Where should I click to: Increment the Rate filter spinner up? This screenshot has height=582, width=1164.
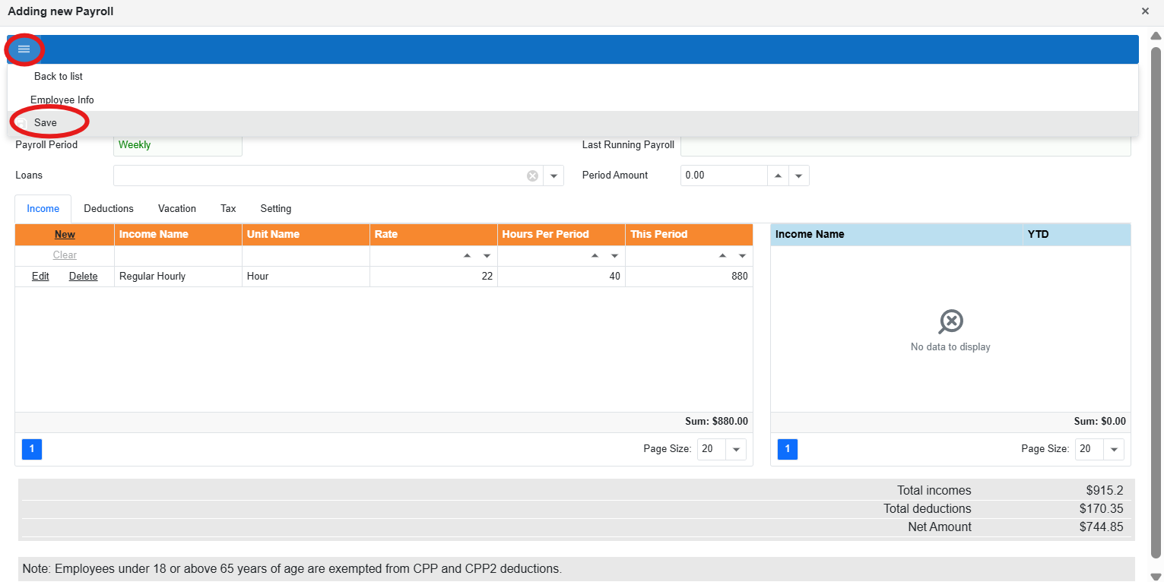coord(468,256)
